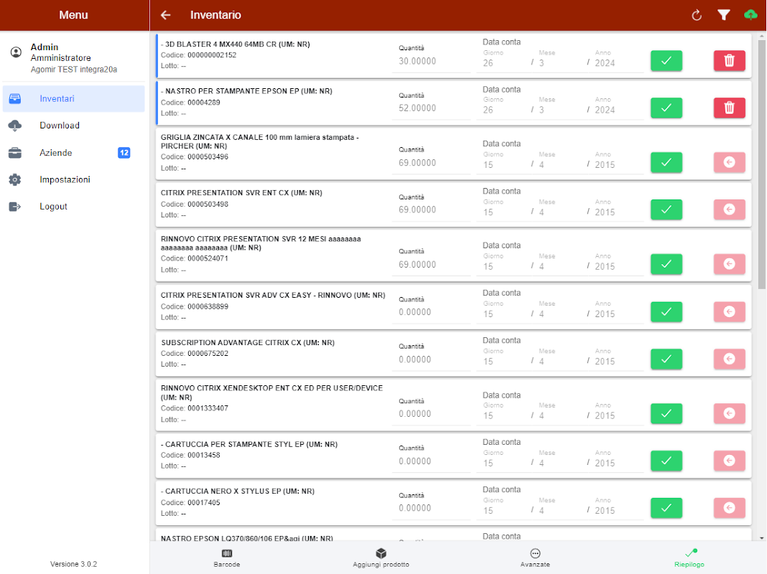Click the green cloud upload icon
The image size is (767, 574).
pos(750,15)
